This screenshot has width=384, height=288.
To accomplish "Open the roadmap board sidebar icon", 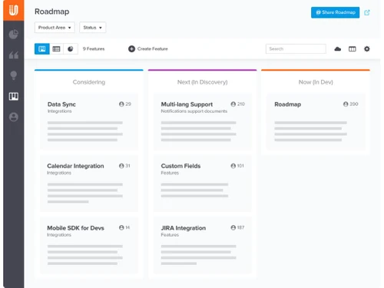I will (x=14, y=97).
